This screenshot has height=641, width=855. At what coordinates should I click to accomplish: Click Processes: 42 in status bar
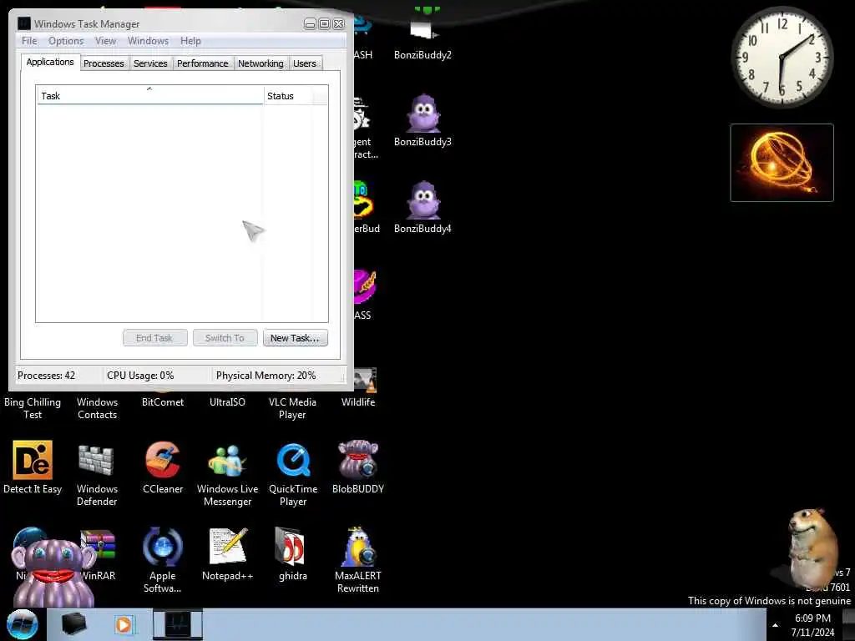[x=47, y=376]
